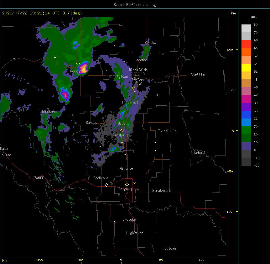Click the blue storm cell southwest of Didsbury

click(x=114, y=148)
